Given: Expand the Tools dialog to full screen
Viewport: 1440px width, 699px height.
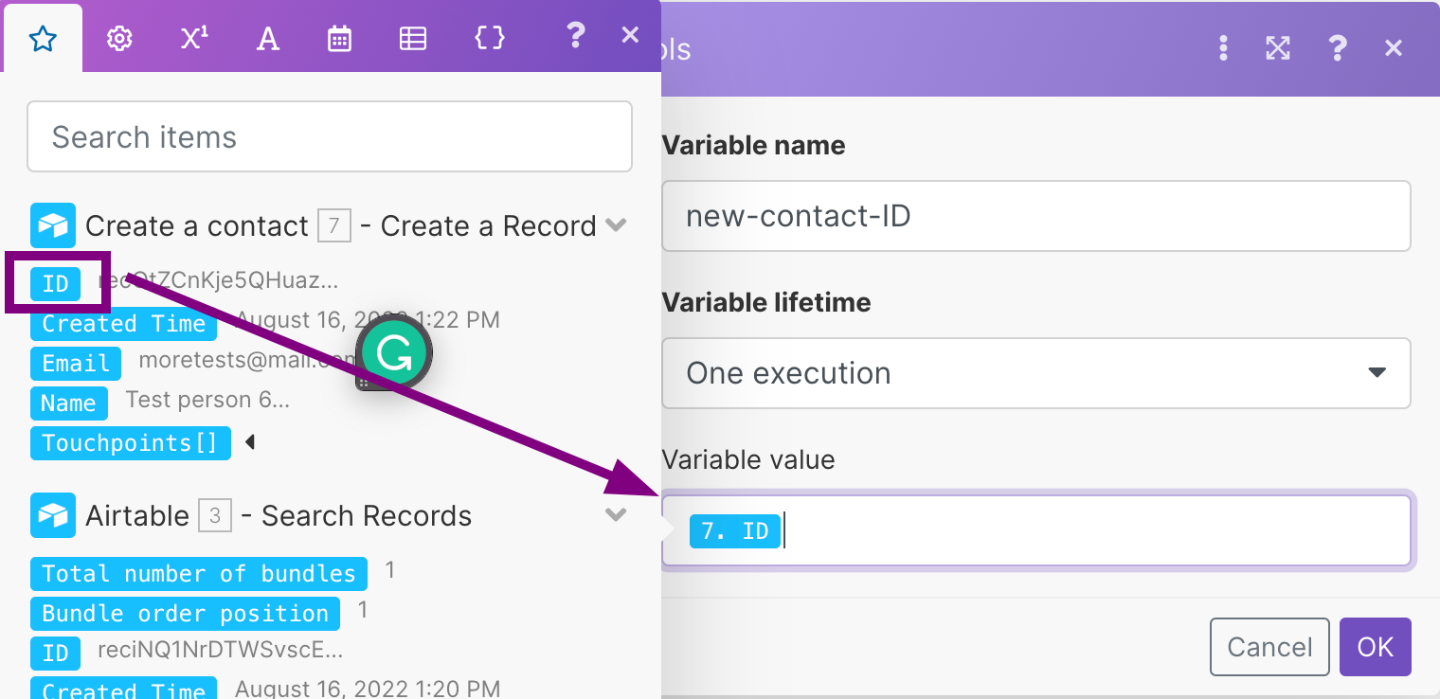Looking at the screenshot, I should point(1278,47).
